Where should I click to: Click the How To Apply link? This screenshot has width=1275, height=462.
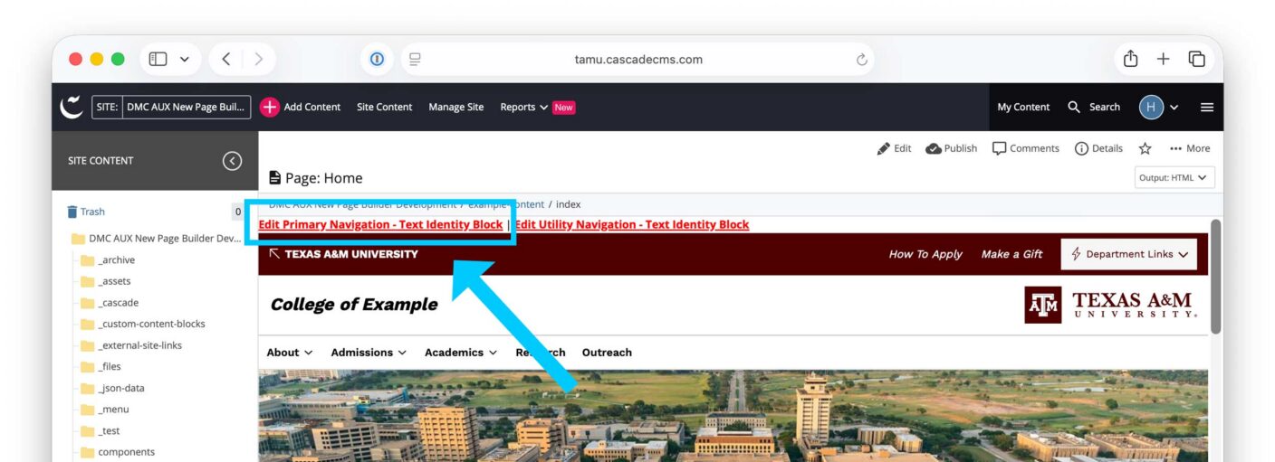click(x=925, y=254)
